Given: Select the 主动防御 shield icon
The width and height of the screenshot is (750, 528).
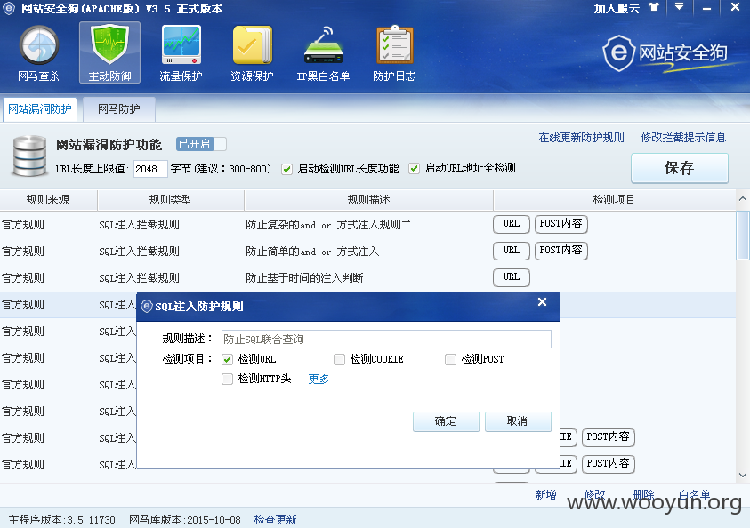Looking at the screenshot, I should (109, 52).
